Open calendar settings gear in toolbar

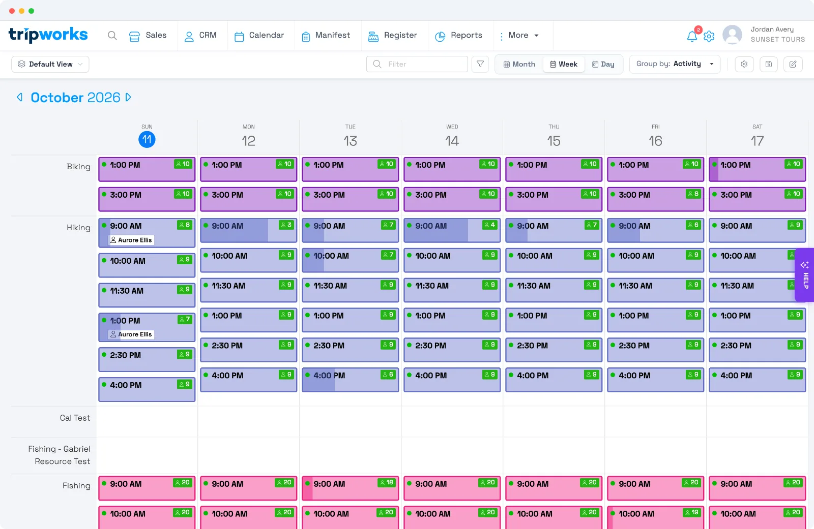point(744,64)
